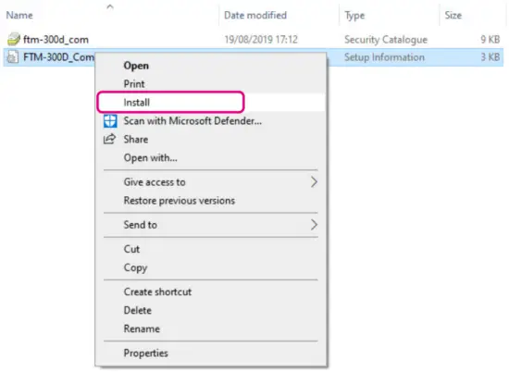The image size is (509, 372).
Task: Click the date 19/08/2019 17:12
Action: click(x=261, y=40)
